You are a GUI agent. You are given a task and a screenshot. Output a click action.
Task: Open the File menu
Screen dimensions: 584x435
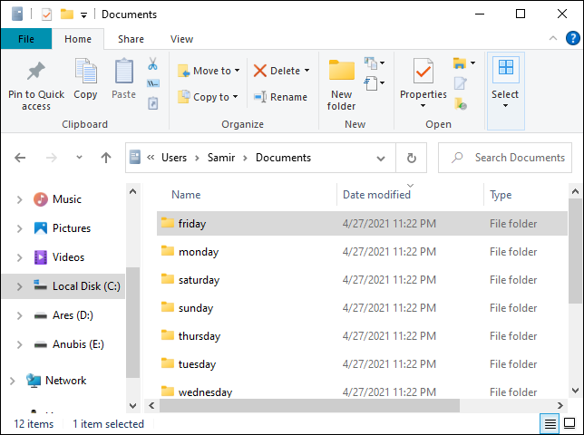click(26, 39)
